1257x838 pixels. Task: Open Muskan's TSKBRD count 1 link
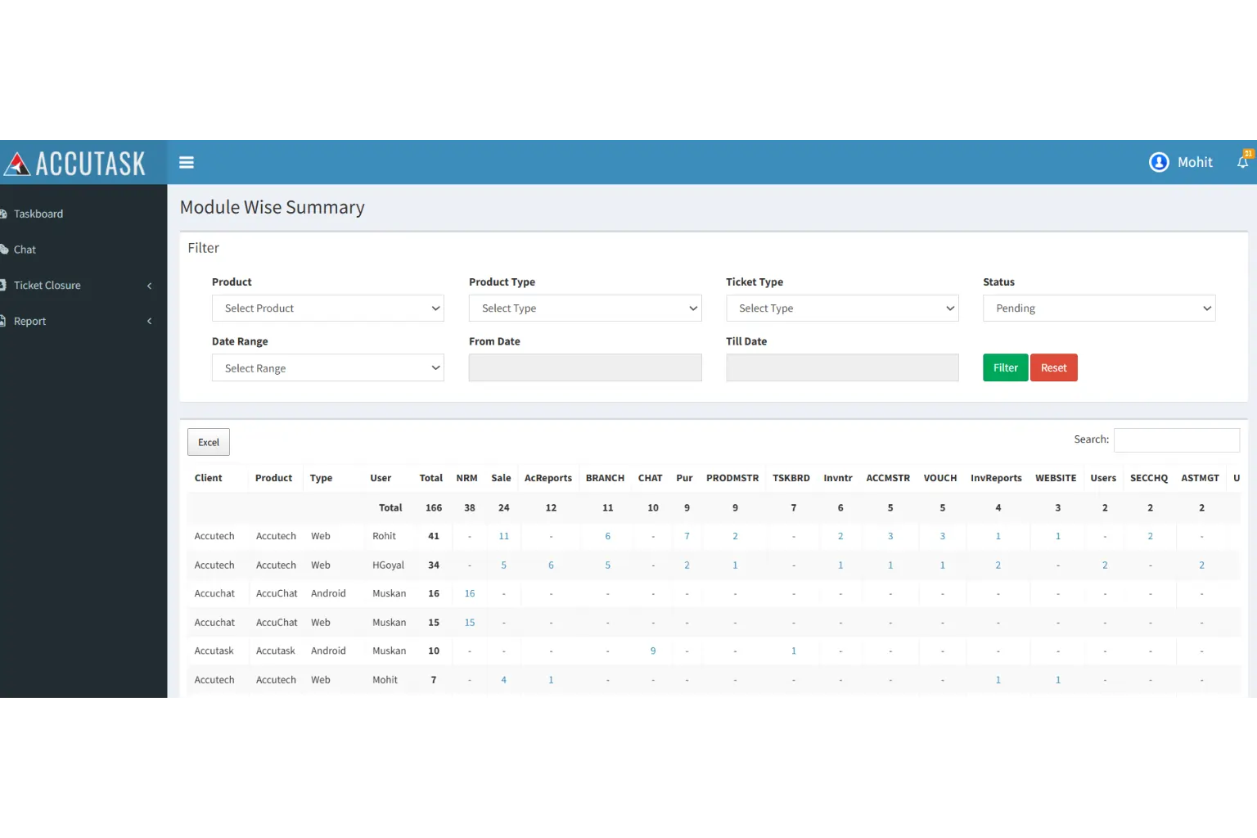click(x=794, y=651)
